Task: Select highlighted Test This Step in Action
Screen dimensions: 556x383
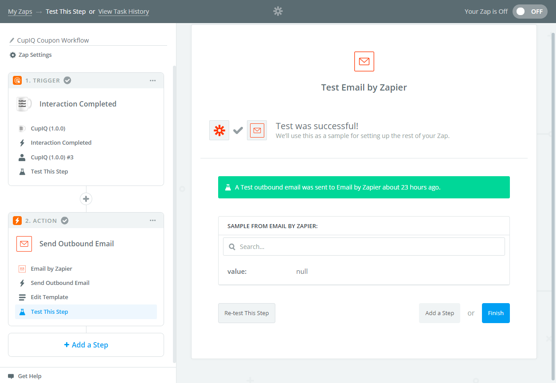Action: (x=86, y=312)
